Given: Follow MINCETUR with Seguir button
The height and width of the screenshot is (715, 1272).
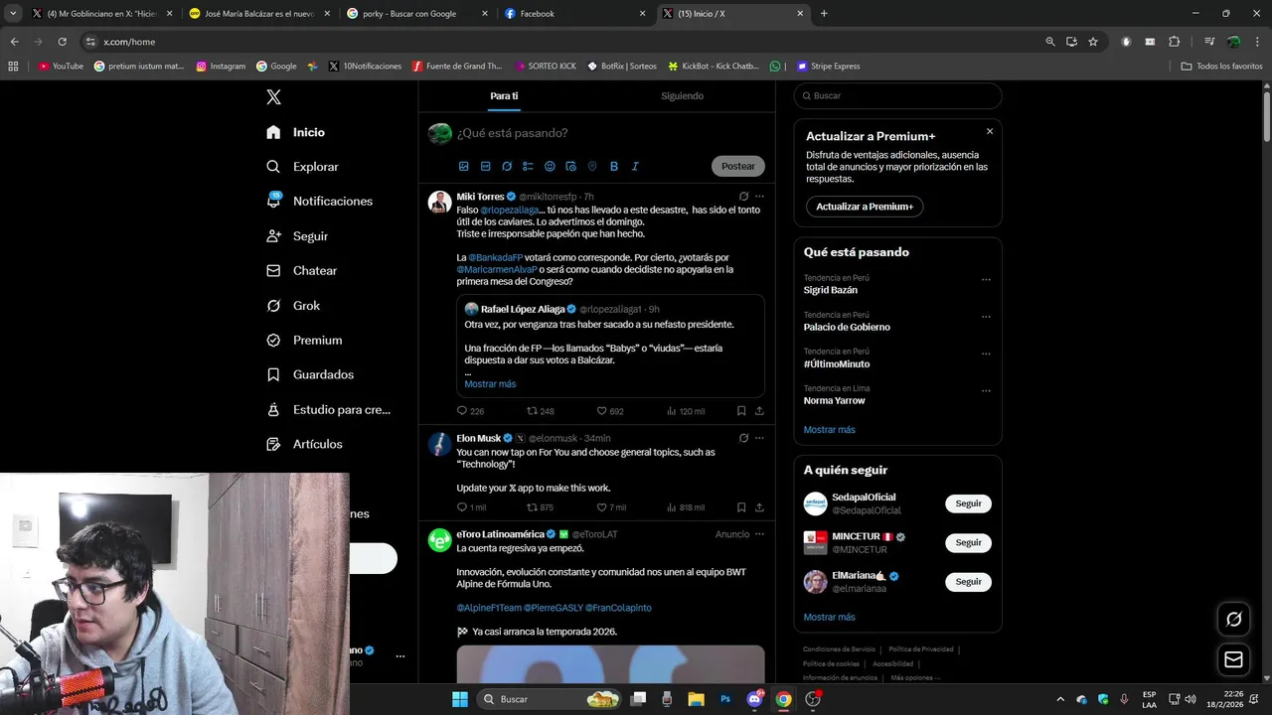Looking at the screenshot, I should 968,542.
